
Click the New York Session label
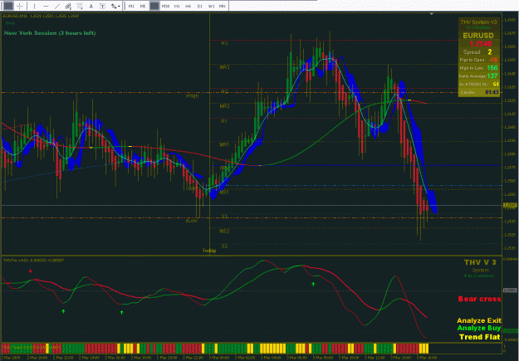pos(50,32)
